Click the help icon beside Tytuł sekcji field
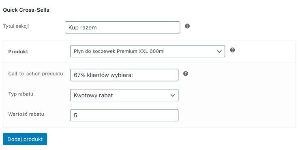 point(187,26)
